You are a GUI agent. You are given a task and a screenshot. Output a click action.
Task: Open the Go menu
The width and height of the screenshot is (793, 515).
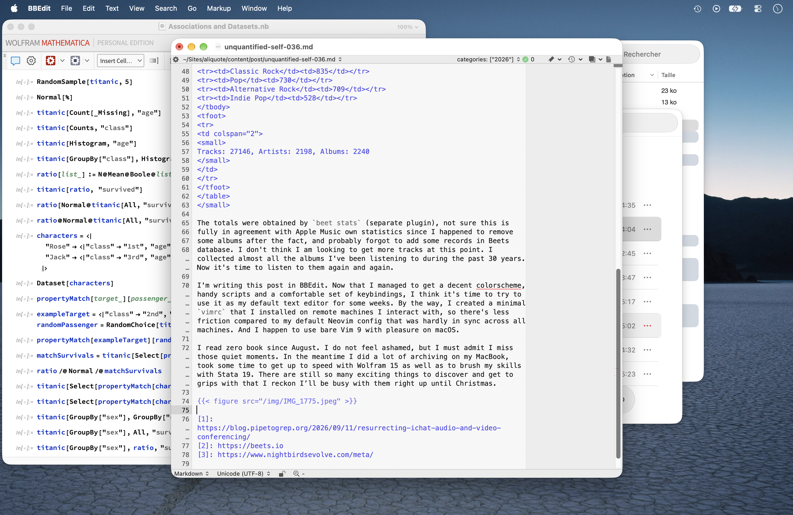192,8
